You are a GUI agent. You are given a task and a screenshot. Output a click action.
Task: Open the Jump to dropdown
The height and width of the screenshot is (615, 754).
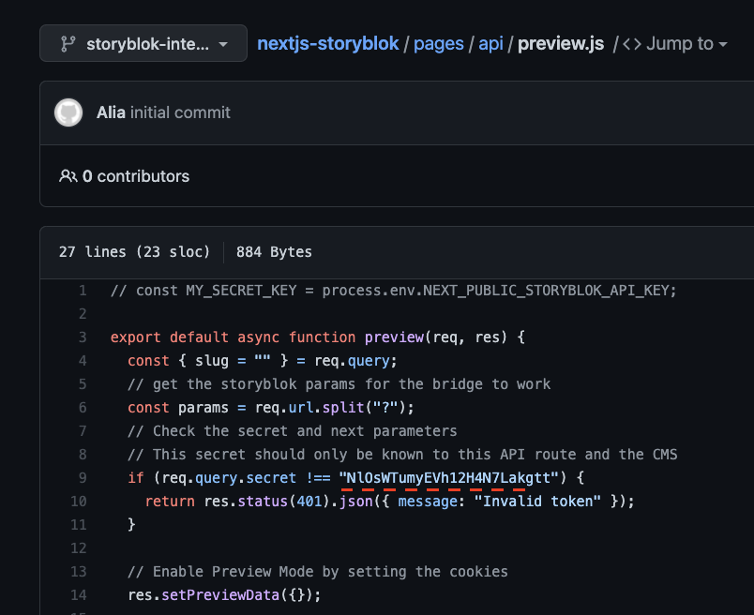pos(686,44)
